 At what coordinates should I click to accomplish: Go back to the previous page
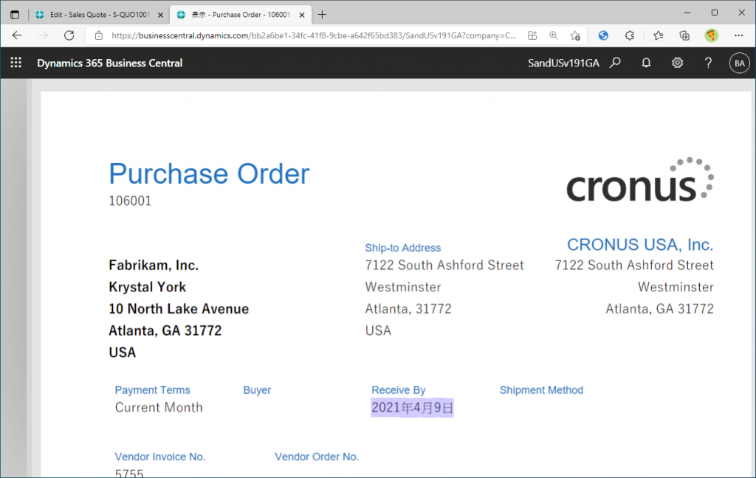pyautogui.click(x=17, y=35)
